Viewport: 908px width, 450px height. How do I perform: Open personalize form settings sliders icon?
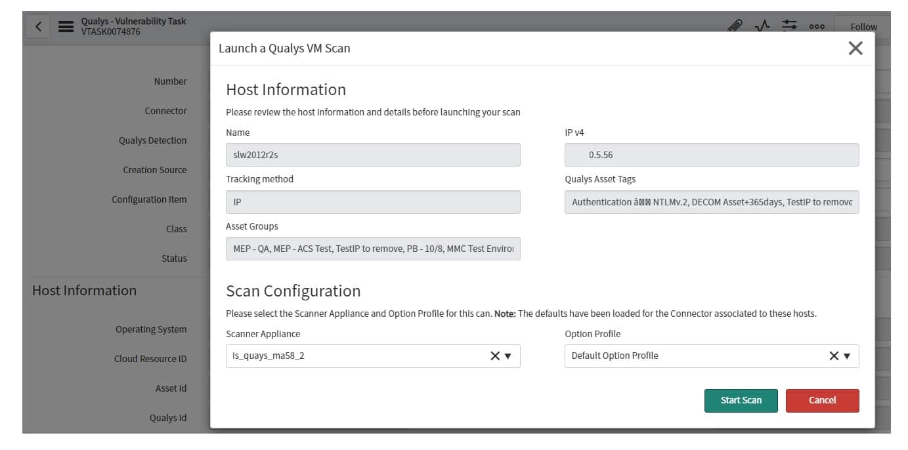[789, 26]
